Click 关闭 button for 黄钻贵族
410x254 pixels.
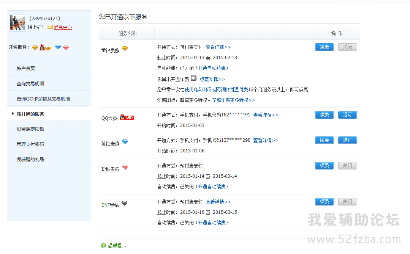(x=348, y=47)
